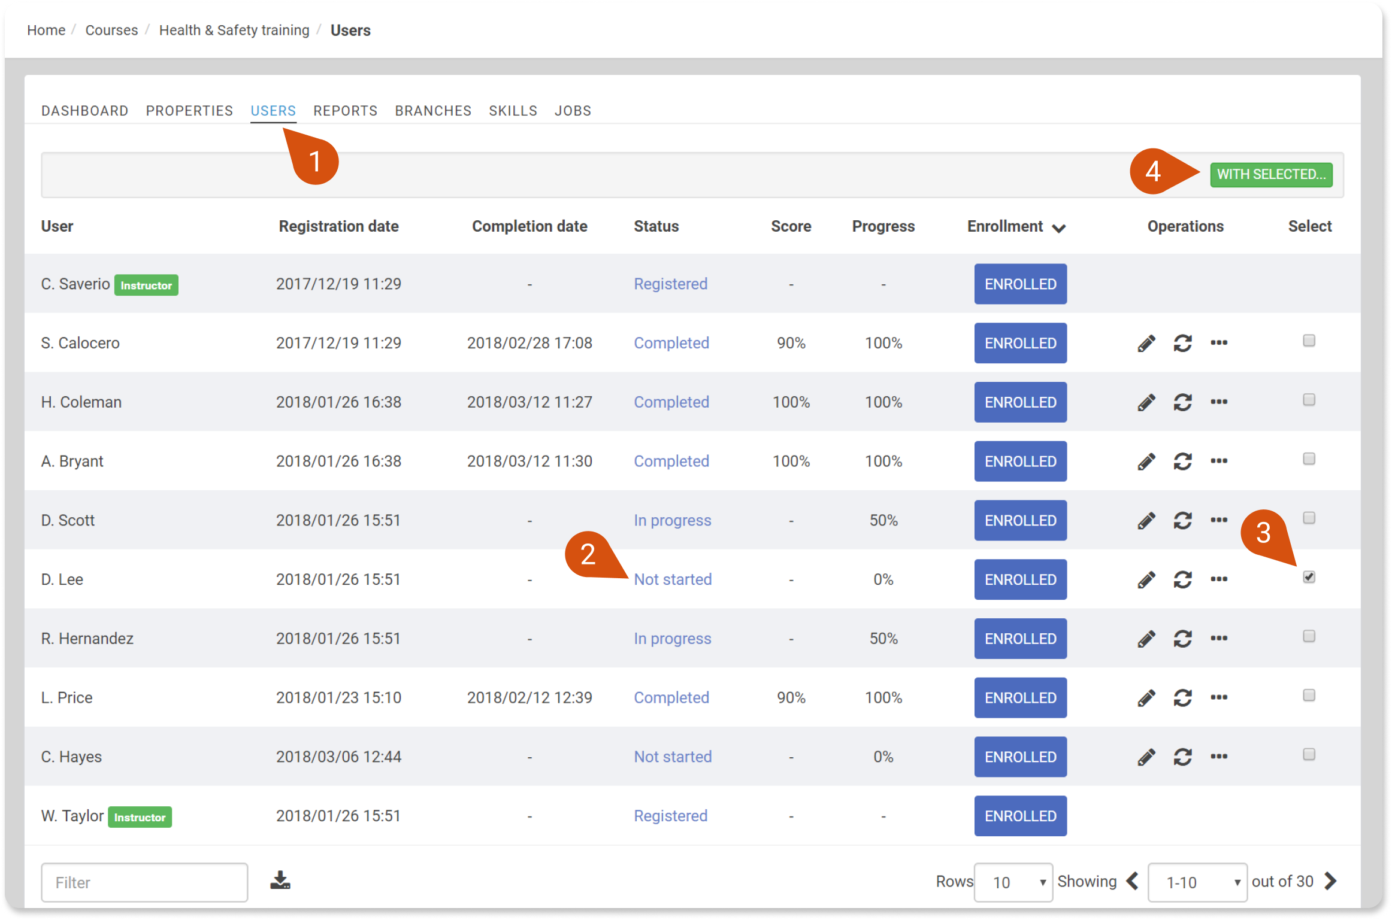1392x920 pixels.
Task: Reset progress for R. Hernandez
Action: point(1182,639)
